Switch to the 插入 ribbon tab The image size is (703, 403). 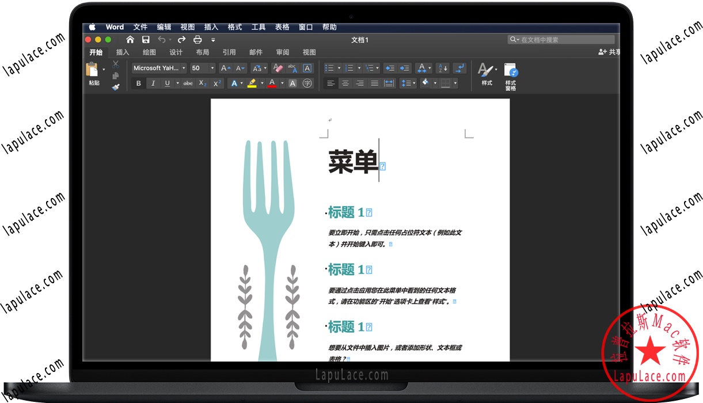click(x=122, y=52)
